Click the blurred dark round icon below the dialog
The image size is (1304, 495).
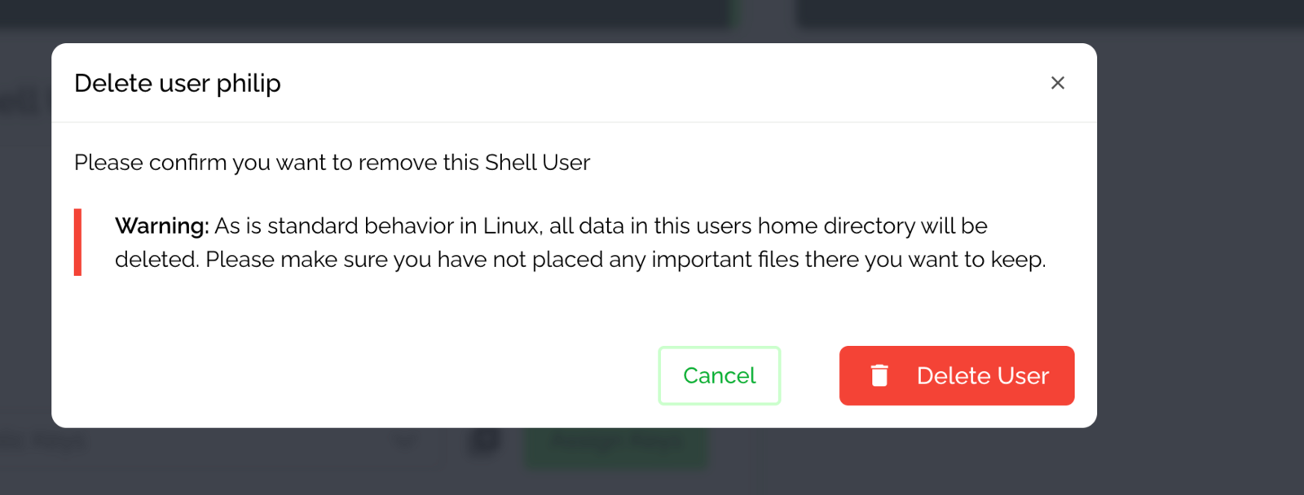point(486,441)
